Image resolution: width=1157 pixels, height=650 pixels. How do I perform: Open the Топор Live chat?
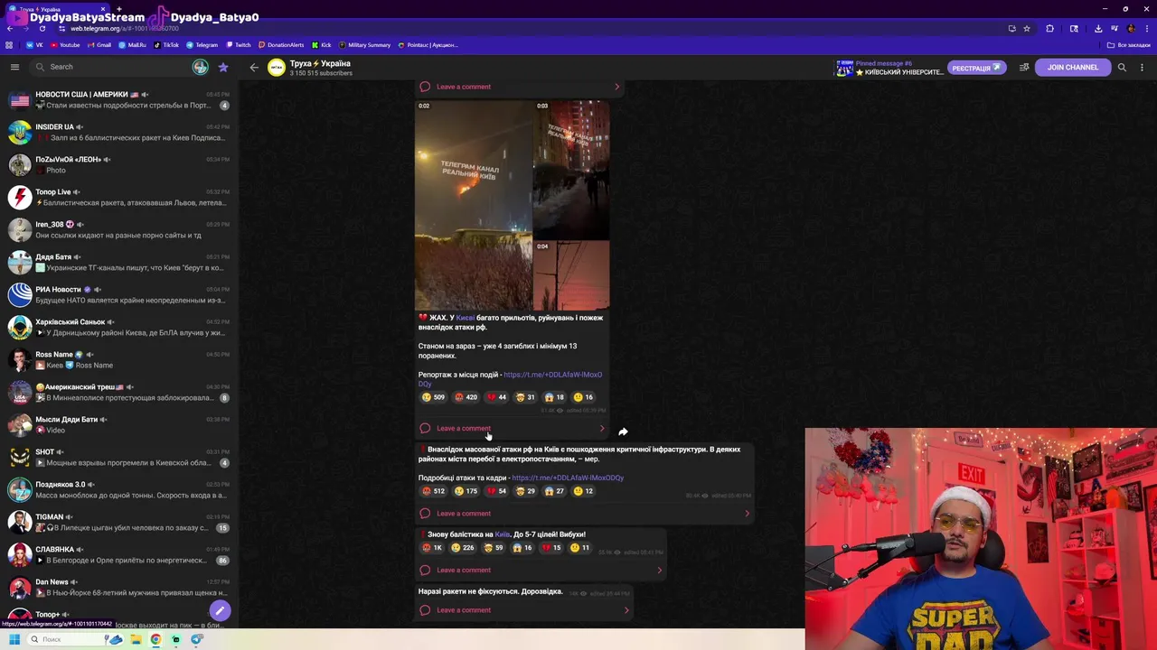119,197
